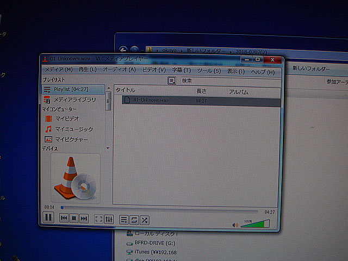Image resolution: width=348 pixels, height=261 pixels.
Task: Open the オーディオ (A) menu
Action: click(119, 70)
